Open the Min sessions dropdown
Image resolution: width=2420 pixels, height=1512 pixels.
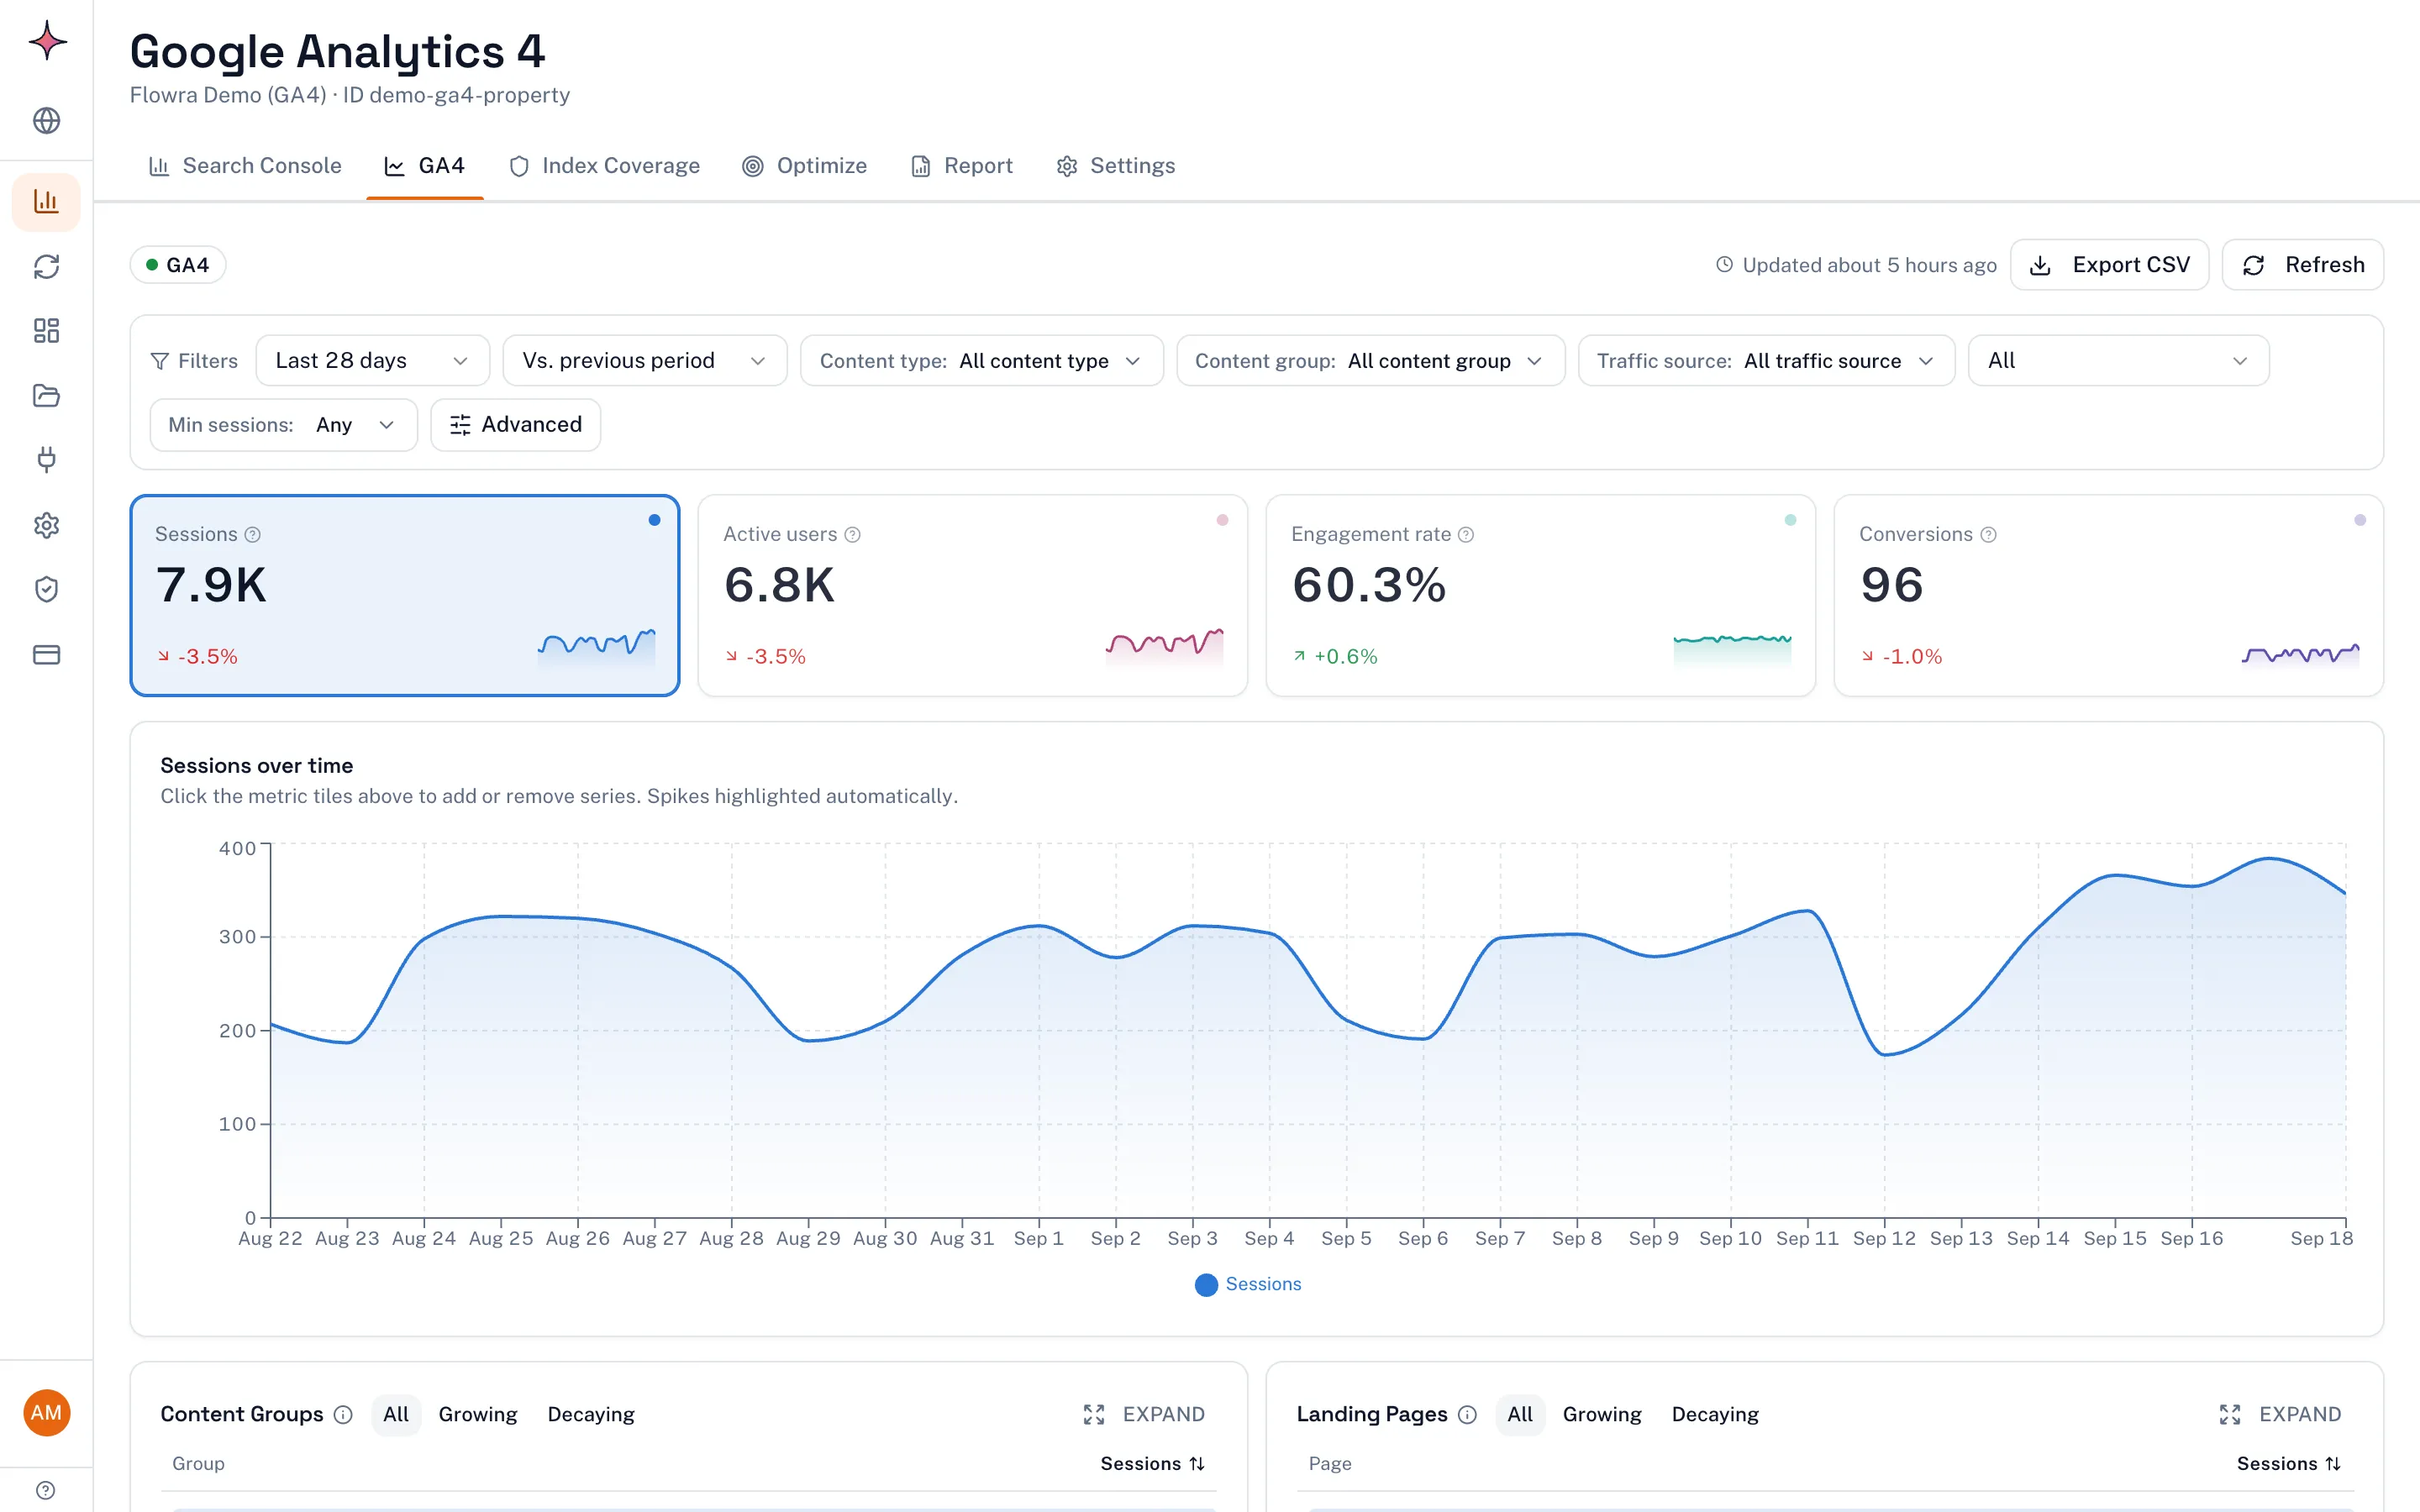pyautogui.click(x=283, y=425)
